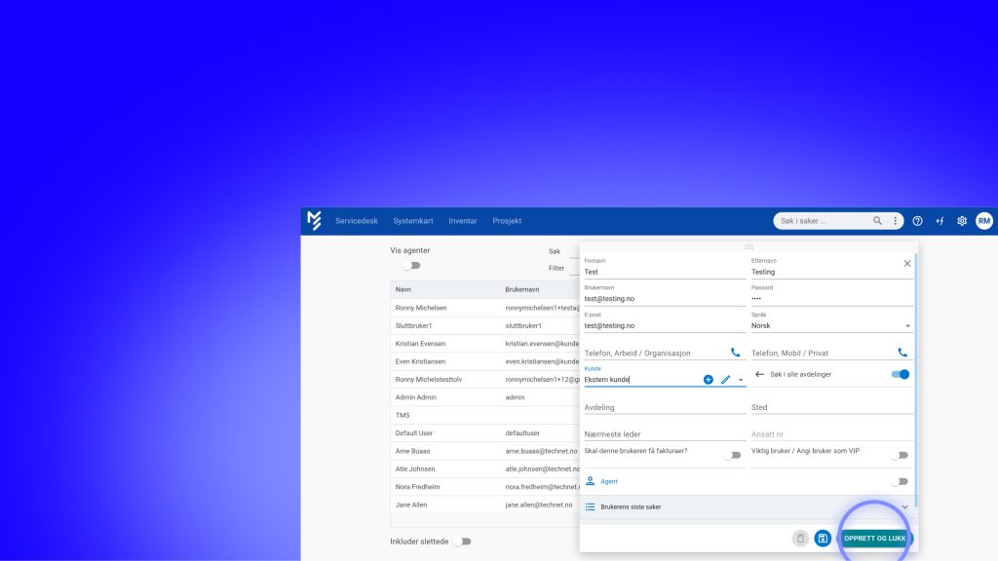Select the Default User row

pos(485,432)
